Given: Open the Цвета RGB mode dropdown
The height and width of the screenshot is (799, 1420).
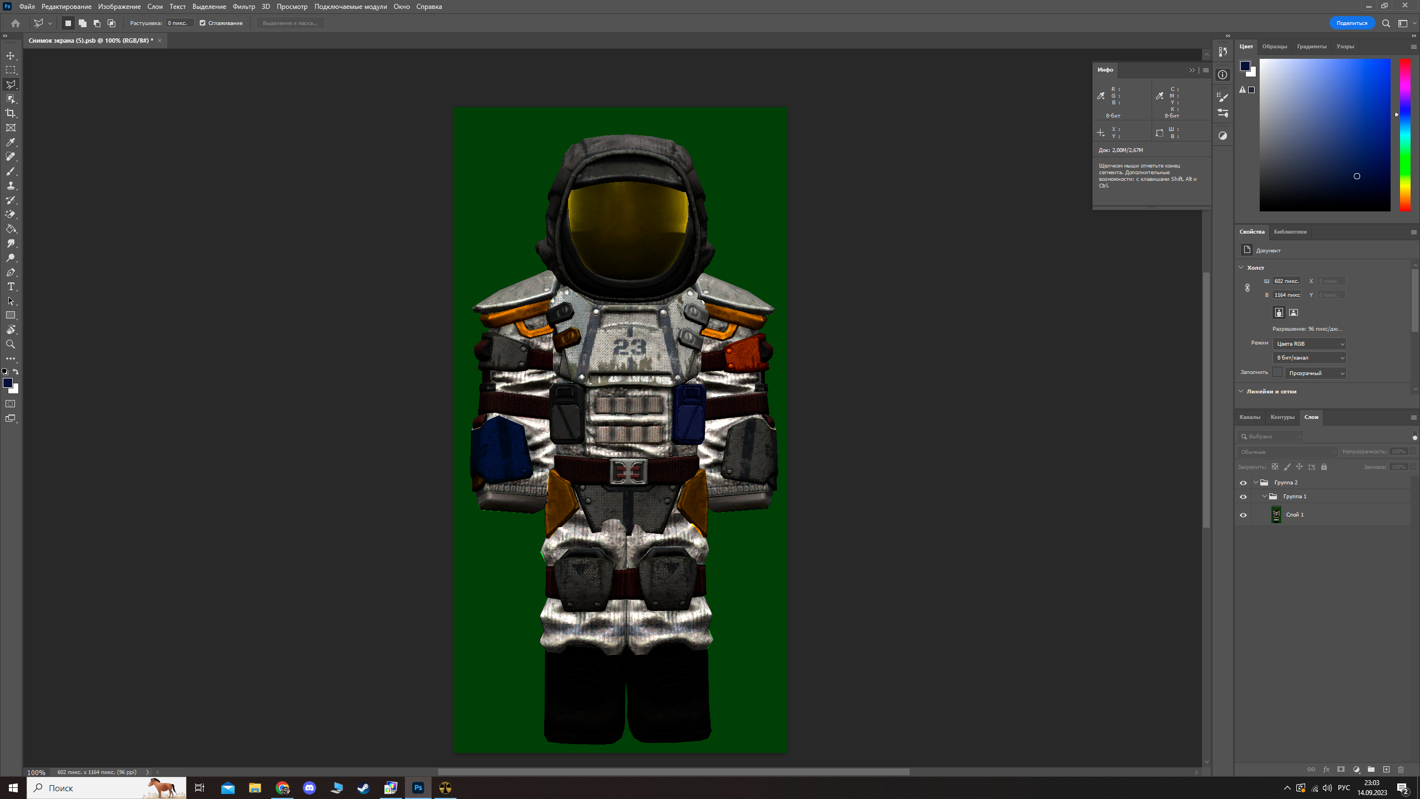Looking at the screenshot, I should click(x=1309, y=344).
